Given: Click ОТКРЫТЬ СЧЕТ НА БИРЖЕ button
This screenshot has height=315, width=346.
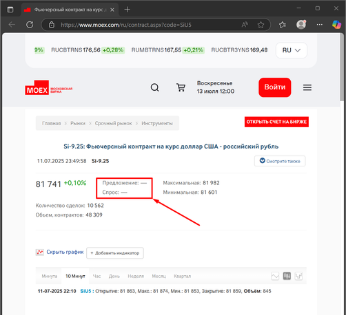Looking at the screenshot, I should pyautogui.click(x=276, y=122).
